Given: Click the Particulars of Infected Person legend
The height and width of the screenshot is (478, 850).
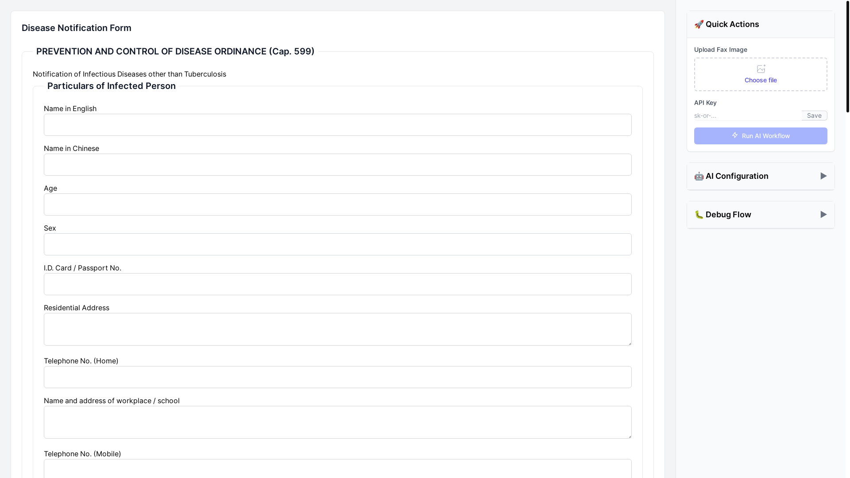Looking at the screenshot, I should coord(112,86).
